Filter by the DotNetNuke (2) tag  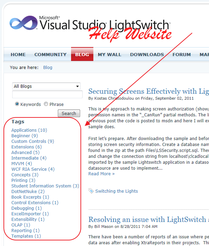[x=28, y=191]
